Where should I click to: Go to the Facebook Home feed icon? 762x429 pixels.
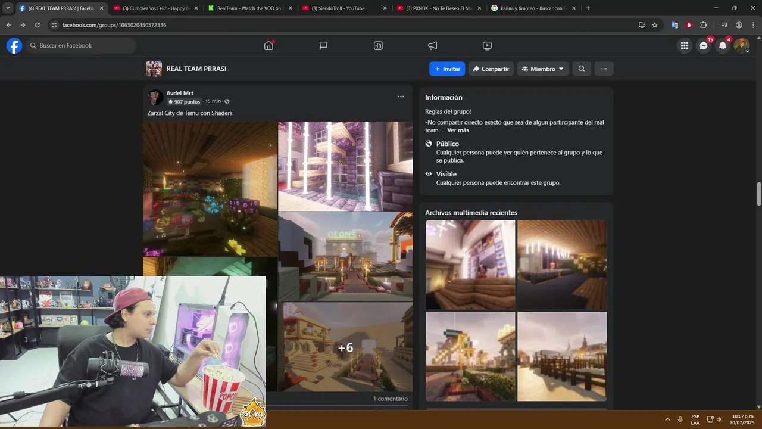point(268,45)
